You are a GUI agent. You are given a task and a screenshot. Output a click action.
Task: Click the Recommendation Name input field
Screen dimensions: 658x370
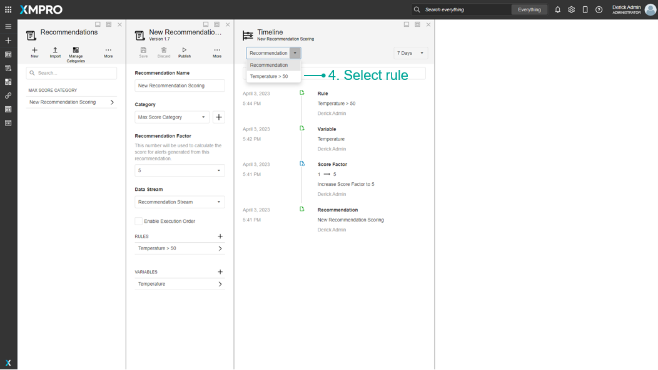[x=180, y=85]
